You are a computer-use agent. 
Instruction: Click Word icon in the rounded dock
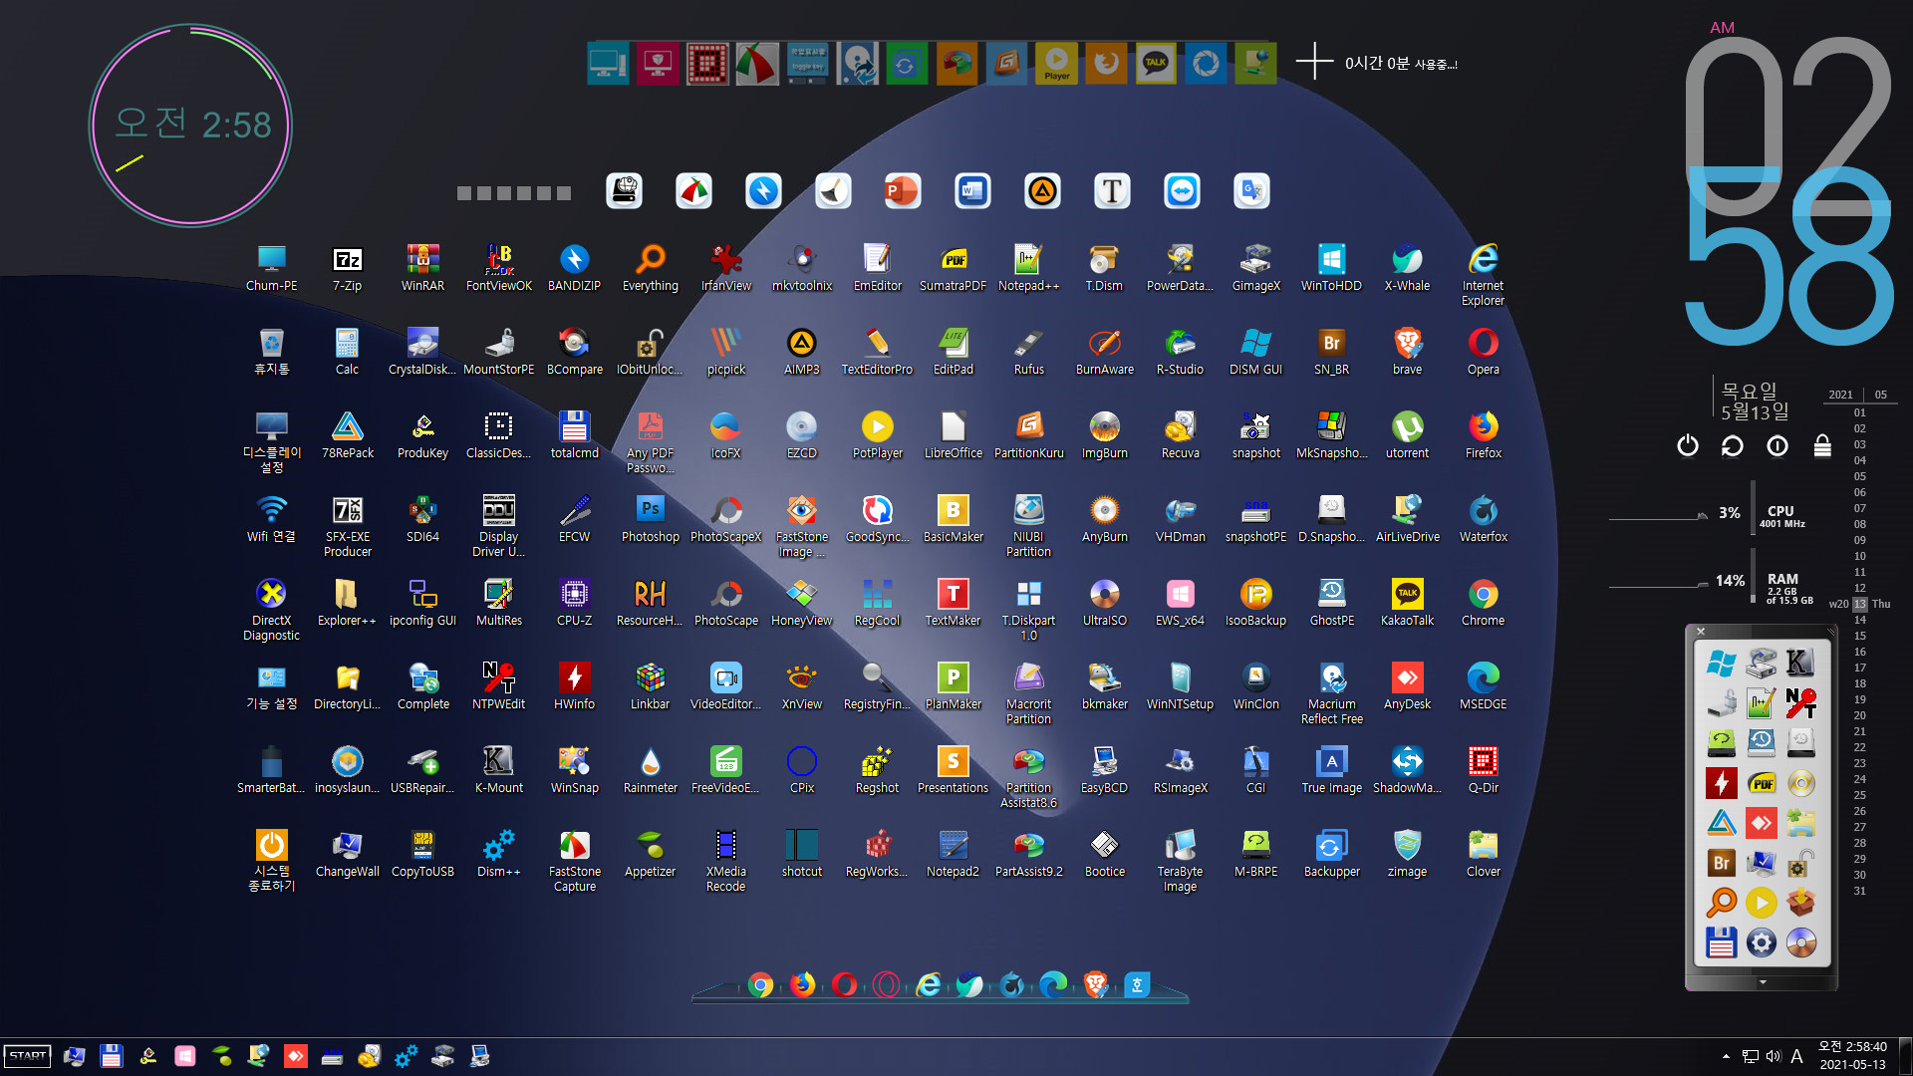pyautogui.click(x=972, y=191)
